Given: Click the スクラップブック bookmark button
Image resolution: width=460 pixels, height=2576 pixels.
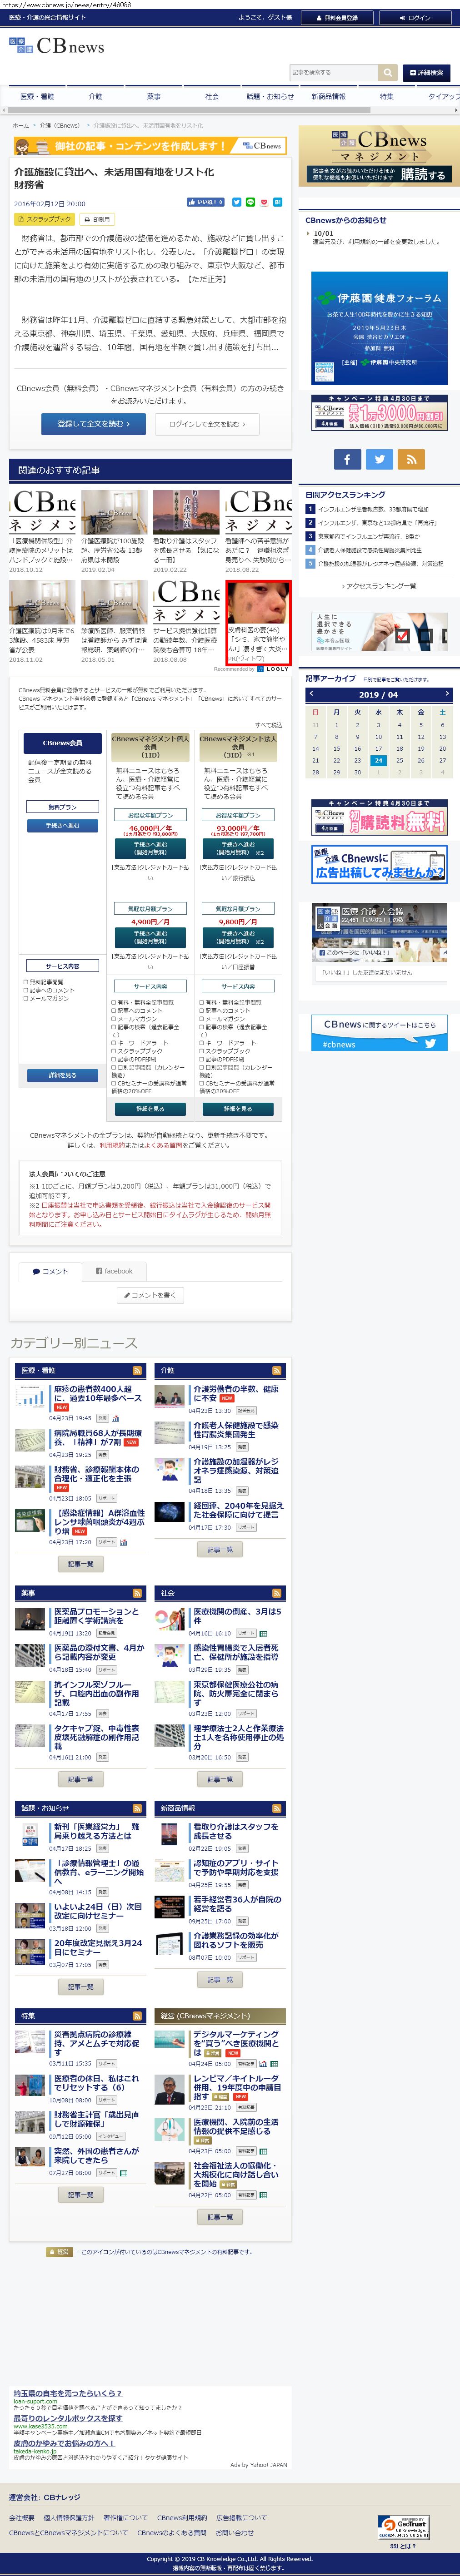Looking at the screenshot, I should coord(45,219).
